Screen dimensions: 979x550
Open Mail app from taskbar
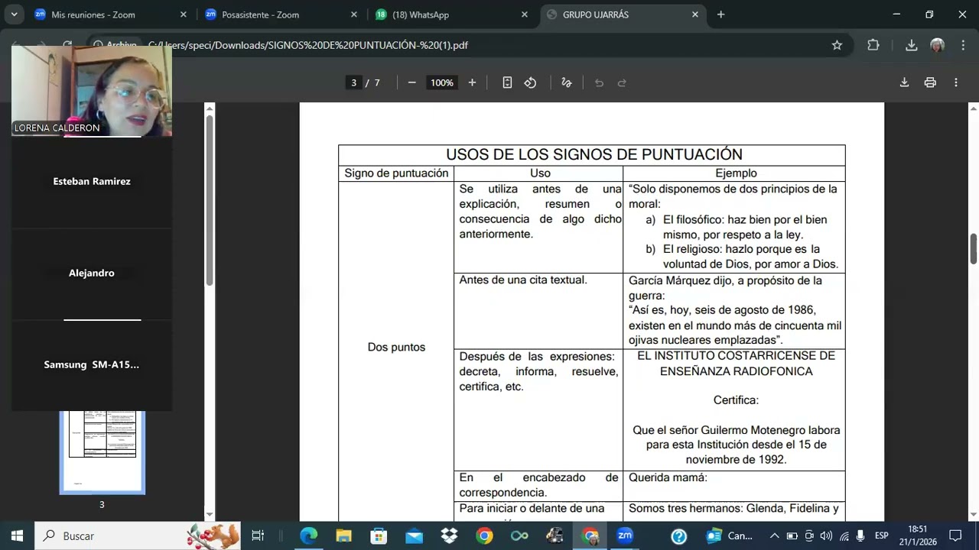414,536
